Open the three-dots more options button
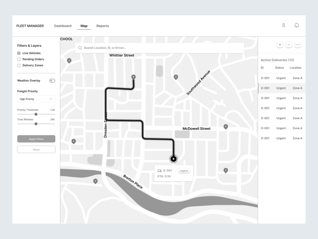The height and width of the screenshot is (239, 318). point(298,45)
